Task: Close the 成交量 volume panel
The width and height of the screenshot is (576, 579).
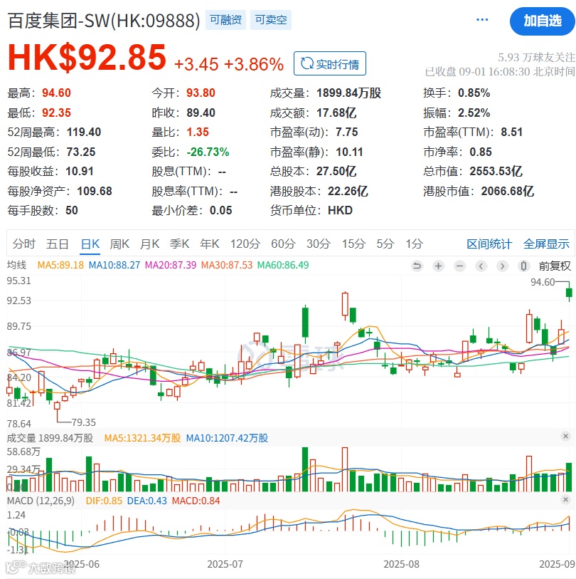Action: pos(565,436)
